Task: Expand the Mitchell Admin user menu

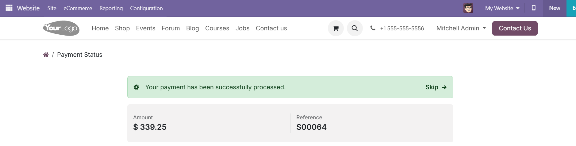Action: click(461, 28)
